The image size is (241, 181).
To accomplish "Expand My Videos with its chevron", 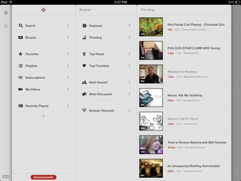I will [68, 89].
